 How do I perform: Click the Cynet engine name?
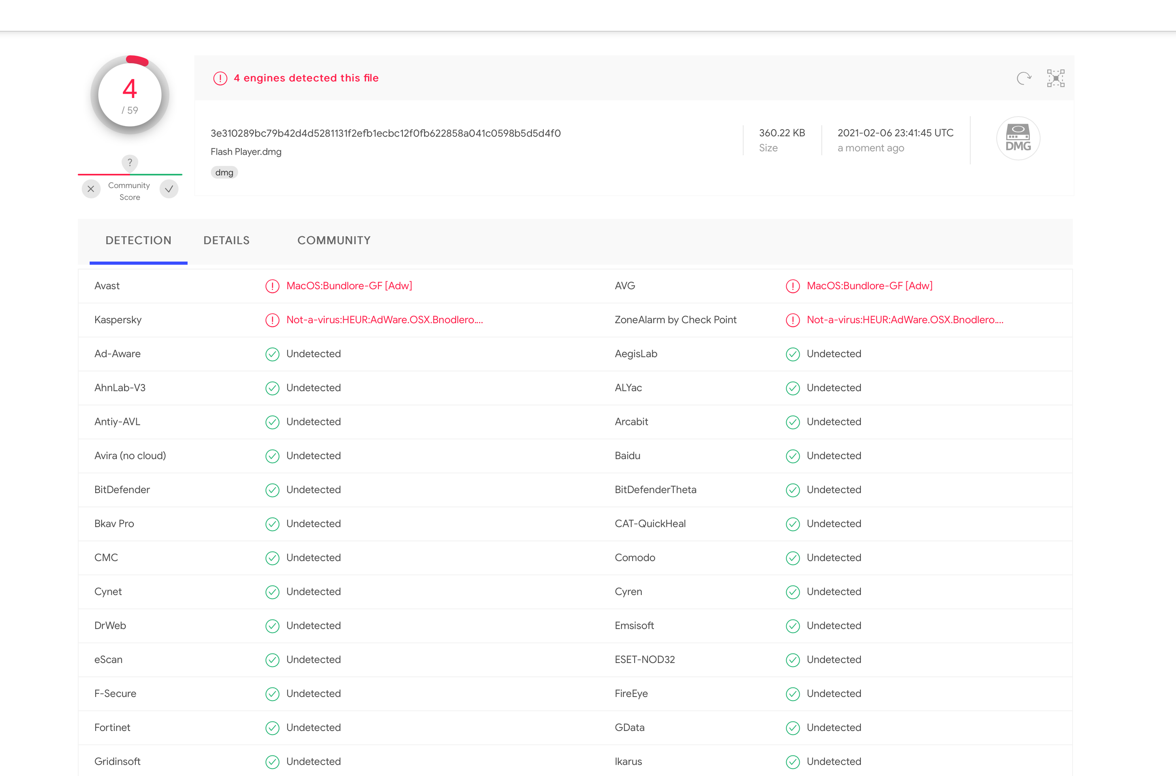[x=108, y=591]
